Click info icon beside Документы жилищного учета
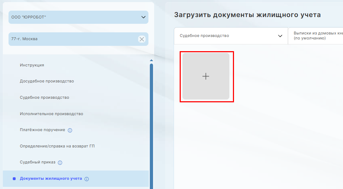Image resolution: width=343 pixels, height=189 pixels. (87, 179)
